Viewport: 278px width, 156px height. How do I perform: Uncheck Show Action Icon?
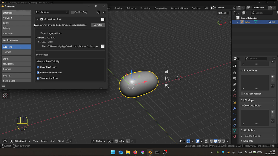point(38,78)
